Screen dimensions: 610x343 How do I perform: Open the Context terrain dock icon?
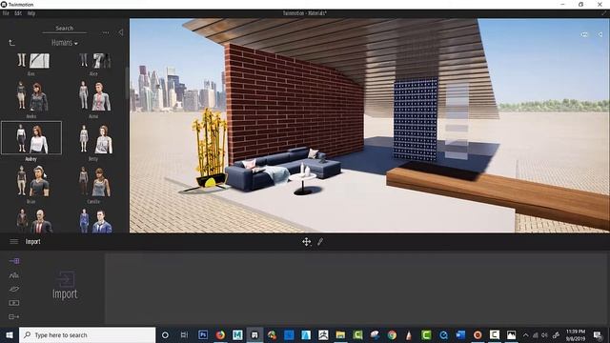click(14, 275)
